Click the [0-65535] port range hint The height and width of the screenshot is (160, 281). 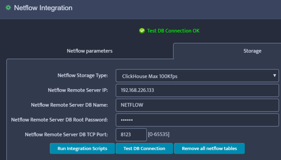158,134
